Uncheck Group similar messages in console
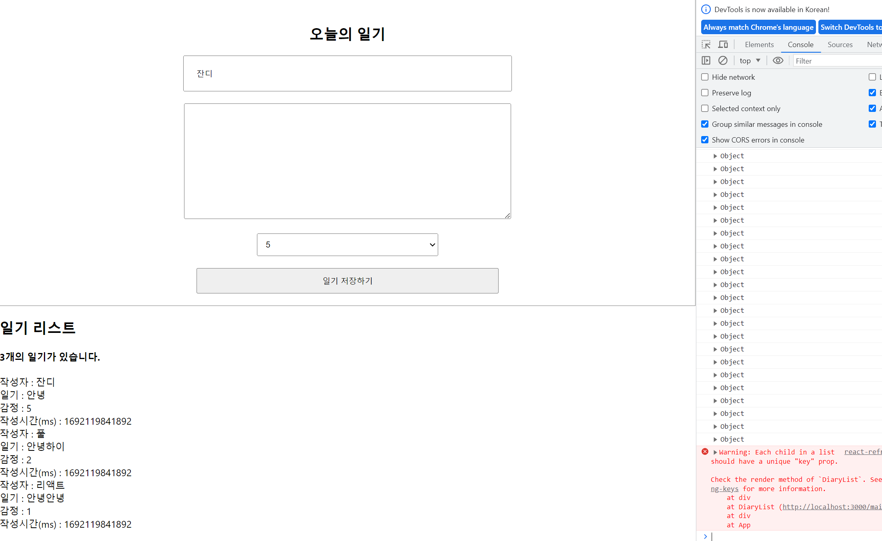The image size is (882, 541). click(705, 124)
